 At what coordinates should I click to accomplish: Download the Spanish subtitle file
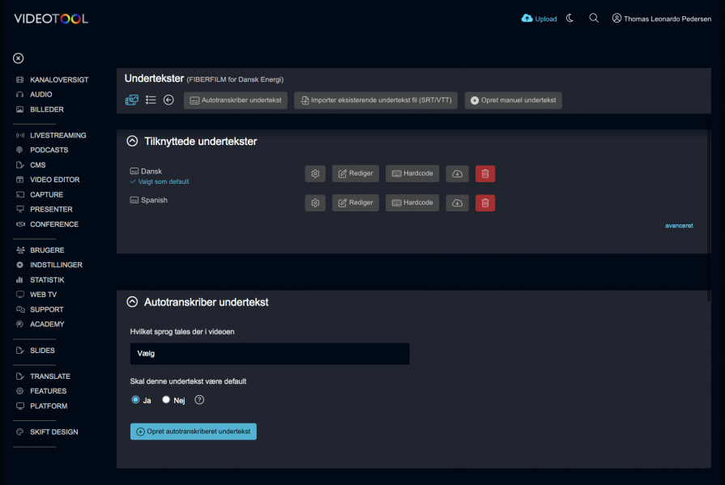point(457,202)
